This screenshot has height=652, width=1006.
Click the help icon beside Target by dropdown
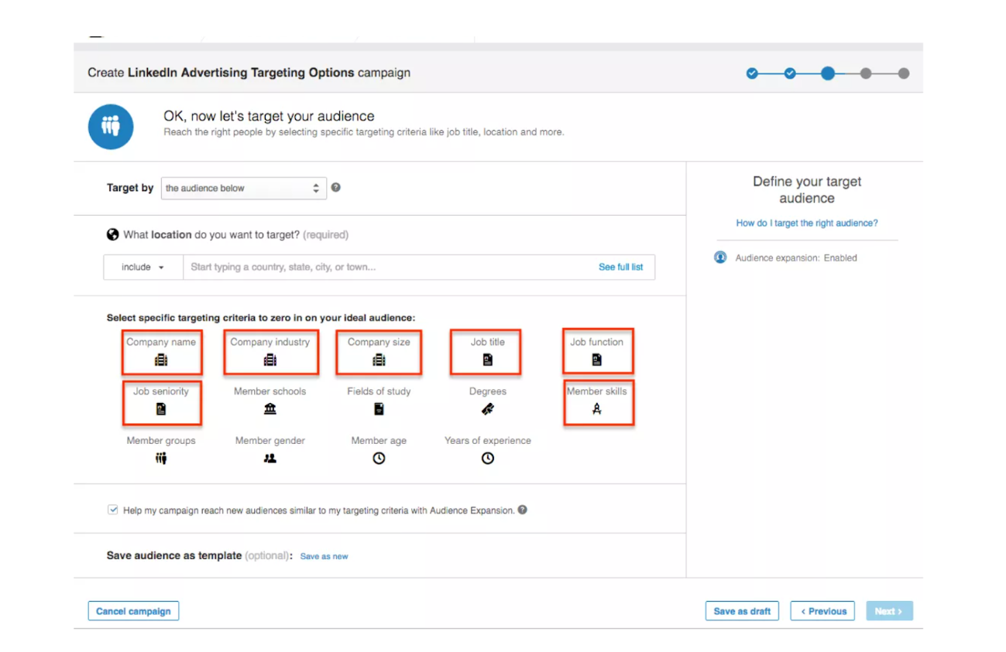335,187
